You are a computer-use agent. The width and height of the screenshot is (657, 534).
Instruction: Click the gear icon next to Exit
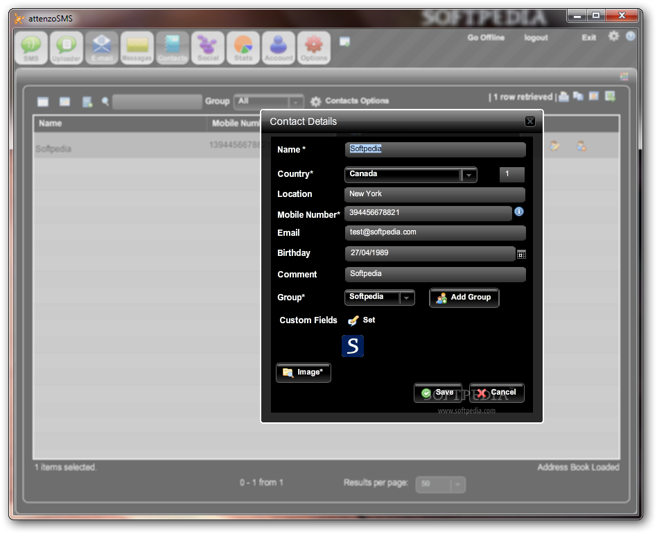(613, 37)
